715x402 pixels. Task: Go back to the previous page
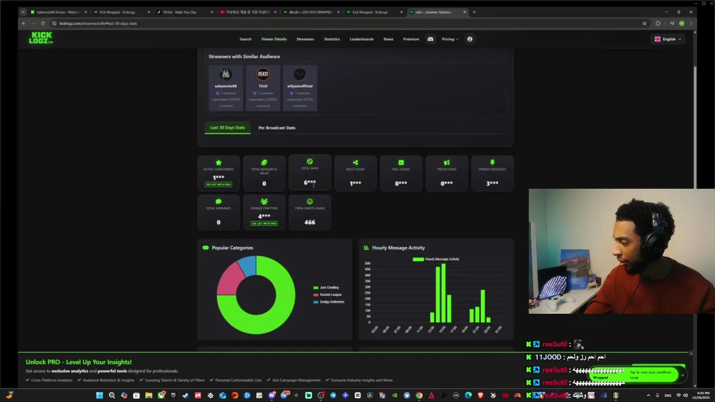(23, 23)
